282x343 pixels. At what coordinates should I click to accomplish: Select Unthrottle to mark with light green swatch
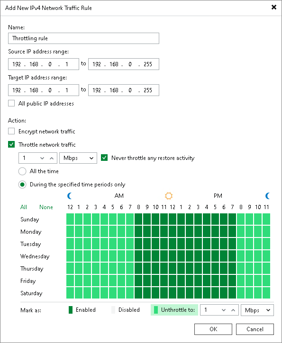point(174,310)
